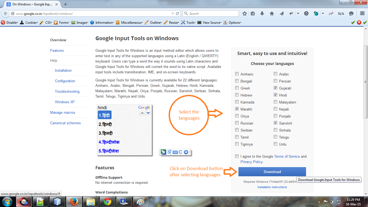368x207 pixels.
Task: Open the downloads arrow icon
Action: 262,13
